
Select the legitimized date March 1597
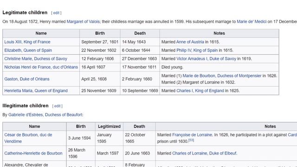[108, 153]
